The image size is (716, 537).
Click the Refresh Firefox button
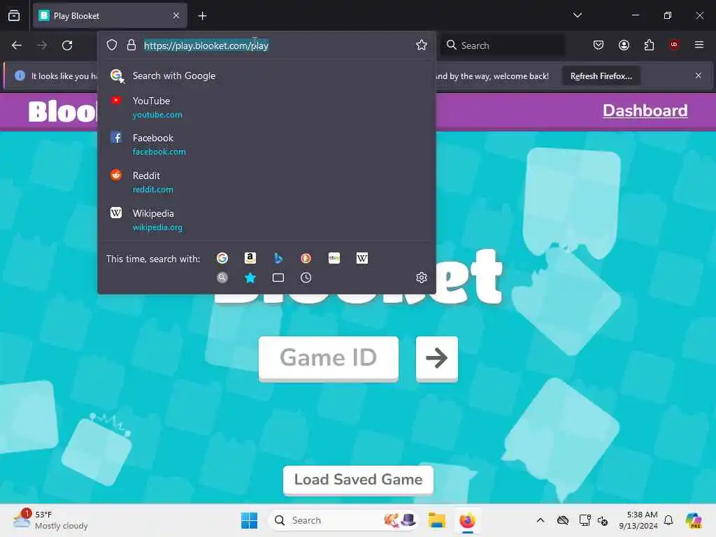601,76
